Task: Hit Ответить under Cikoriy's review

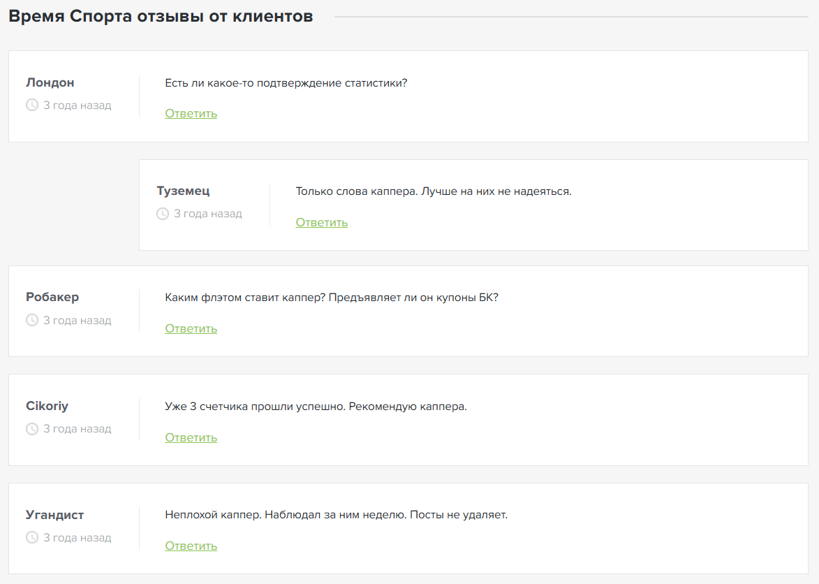Action: 191,437
